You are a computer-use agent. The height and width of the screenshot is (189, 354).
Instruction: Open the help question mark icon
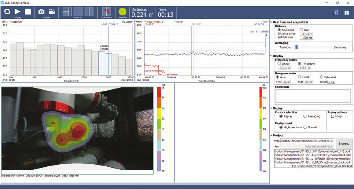tap(336, 13)
